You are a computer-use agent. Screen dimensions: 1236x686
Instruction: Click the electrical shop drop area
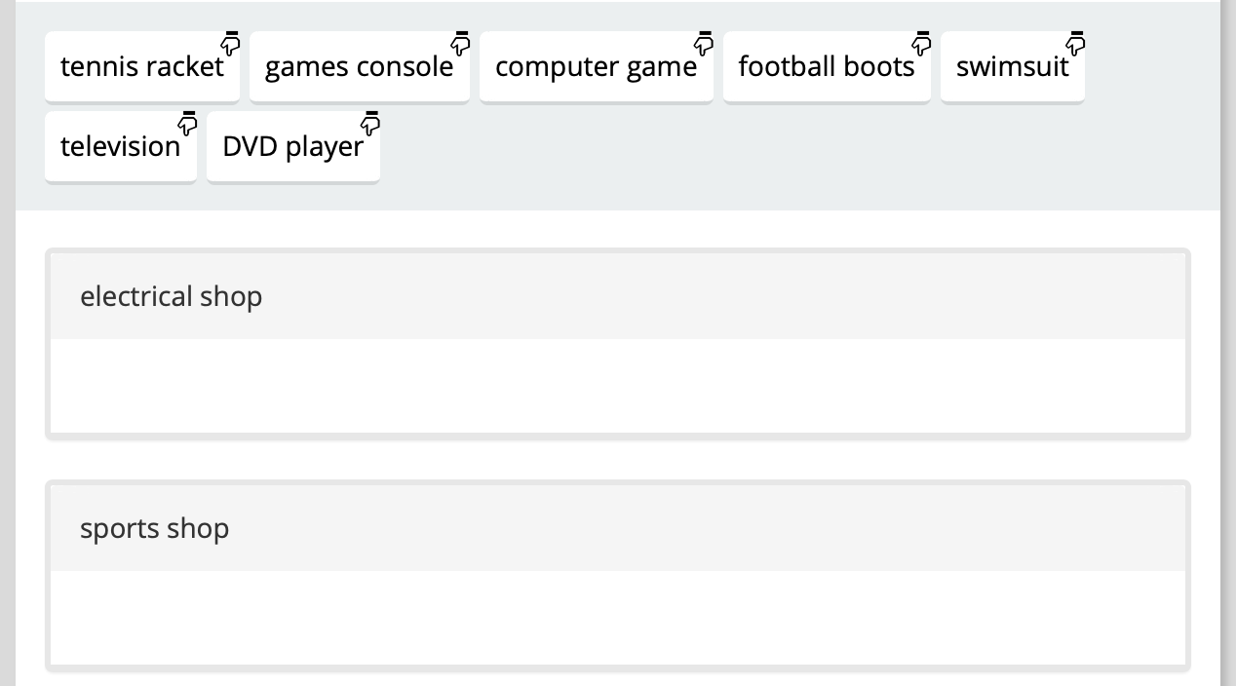pos(617,386)
